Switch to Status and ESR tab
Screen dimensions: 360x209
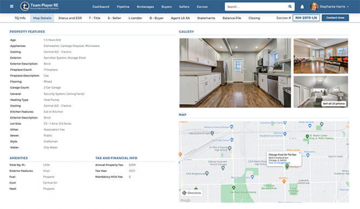tap(70, 18)
